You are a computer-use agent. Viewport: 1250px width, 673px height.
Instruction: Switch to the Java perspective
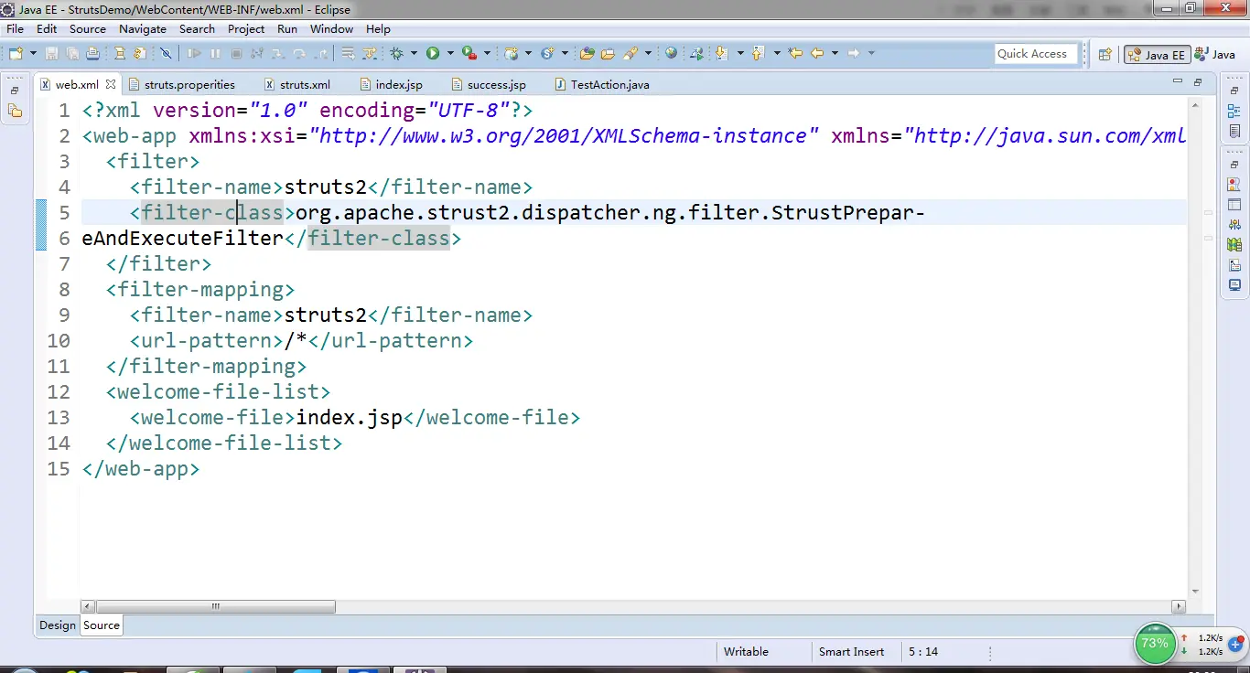(x=1216, y=55)
